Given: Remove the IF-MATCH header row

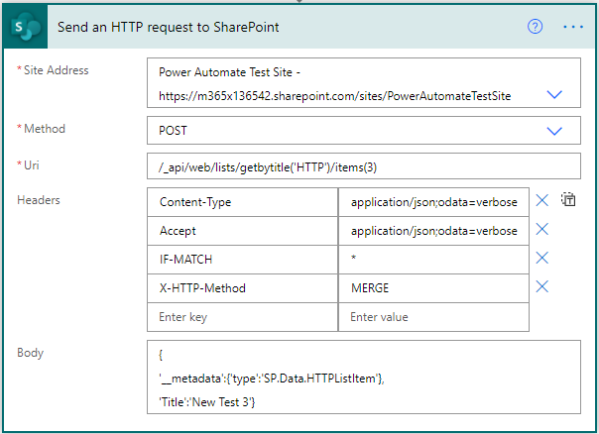Looking at the screenshot, I should pyautogui.click(x=542, y=258).
